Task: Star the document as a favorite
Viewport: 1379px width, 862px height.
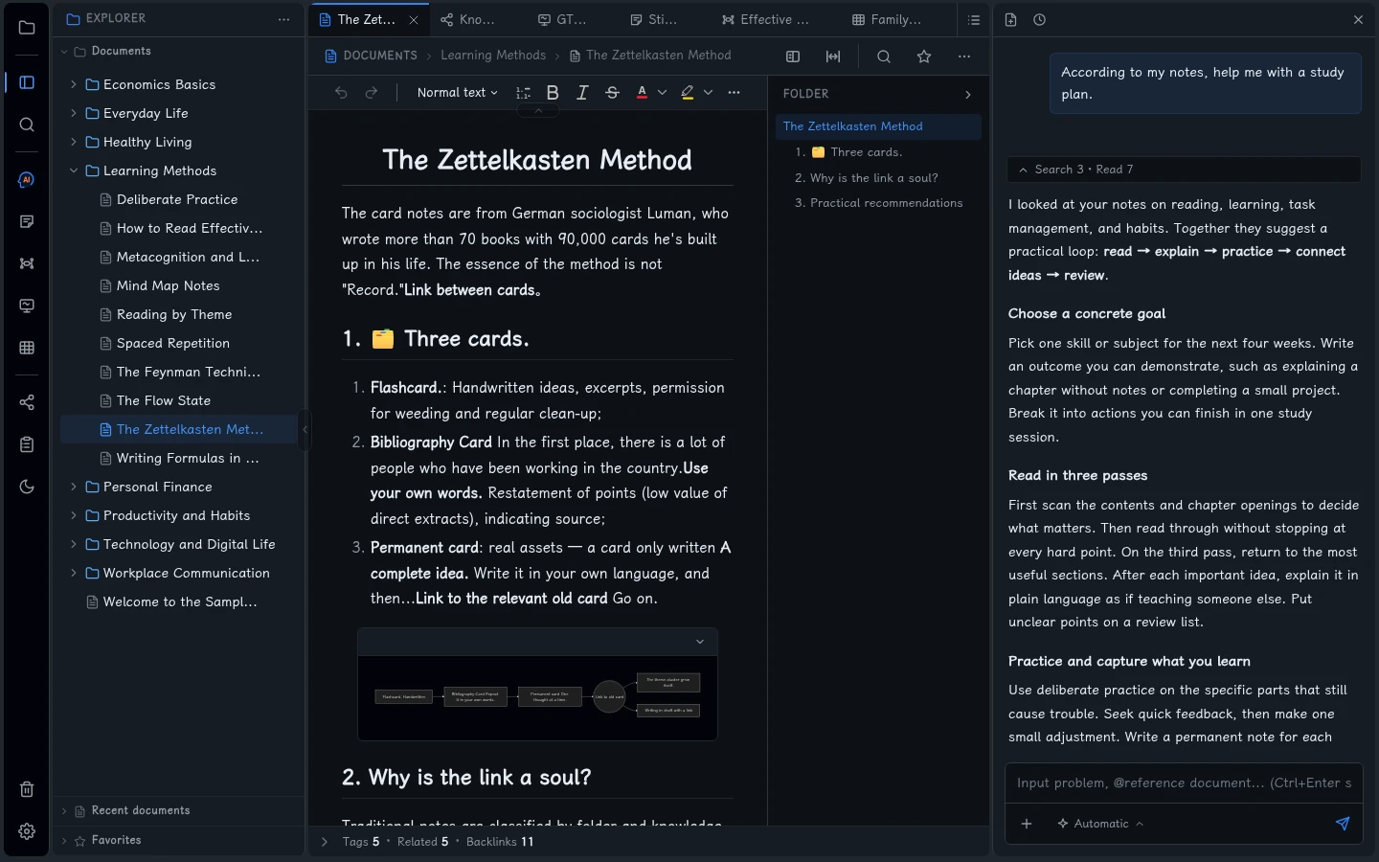Action: click(x=924, y=57)
